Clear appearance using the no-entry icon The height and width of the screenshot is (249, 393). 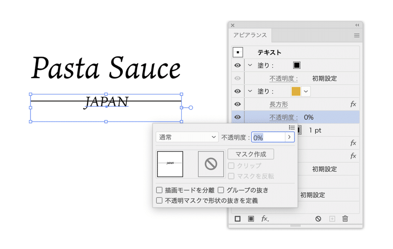click(x=318, y=219)
